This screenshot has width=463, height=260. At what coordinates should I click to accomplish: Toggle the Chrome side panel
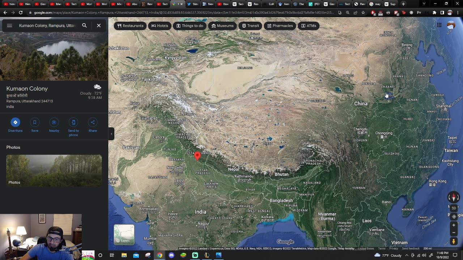click(x=442, y=13)
